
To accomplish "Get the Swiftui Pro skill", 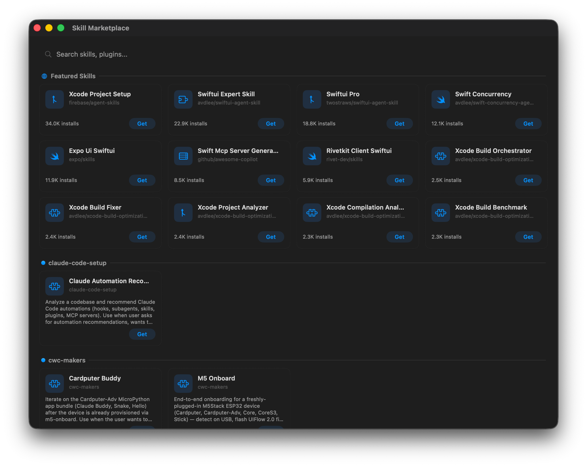I will click(x=399, y=124).
